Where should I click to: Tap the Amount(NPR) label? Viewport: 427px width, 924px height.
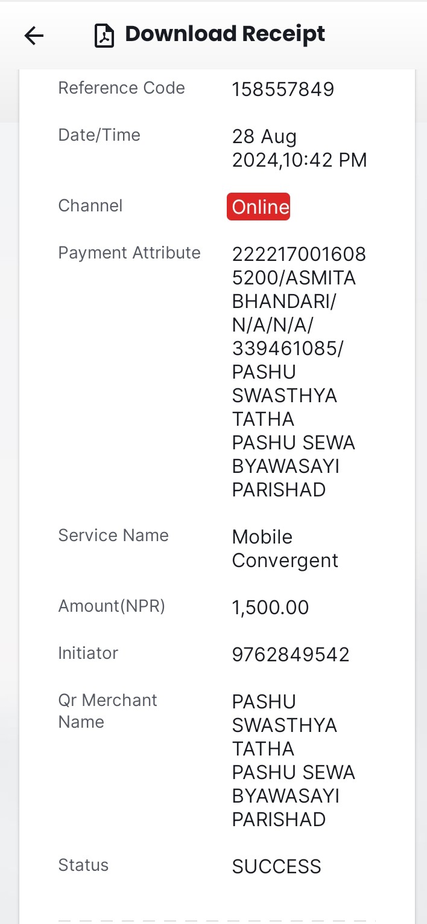[x=112, y=606]
